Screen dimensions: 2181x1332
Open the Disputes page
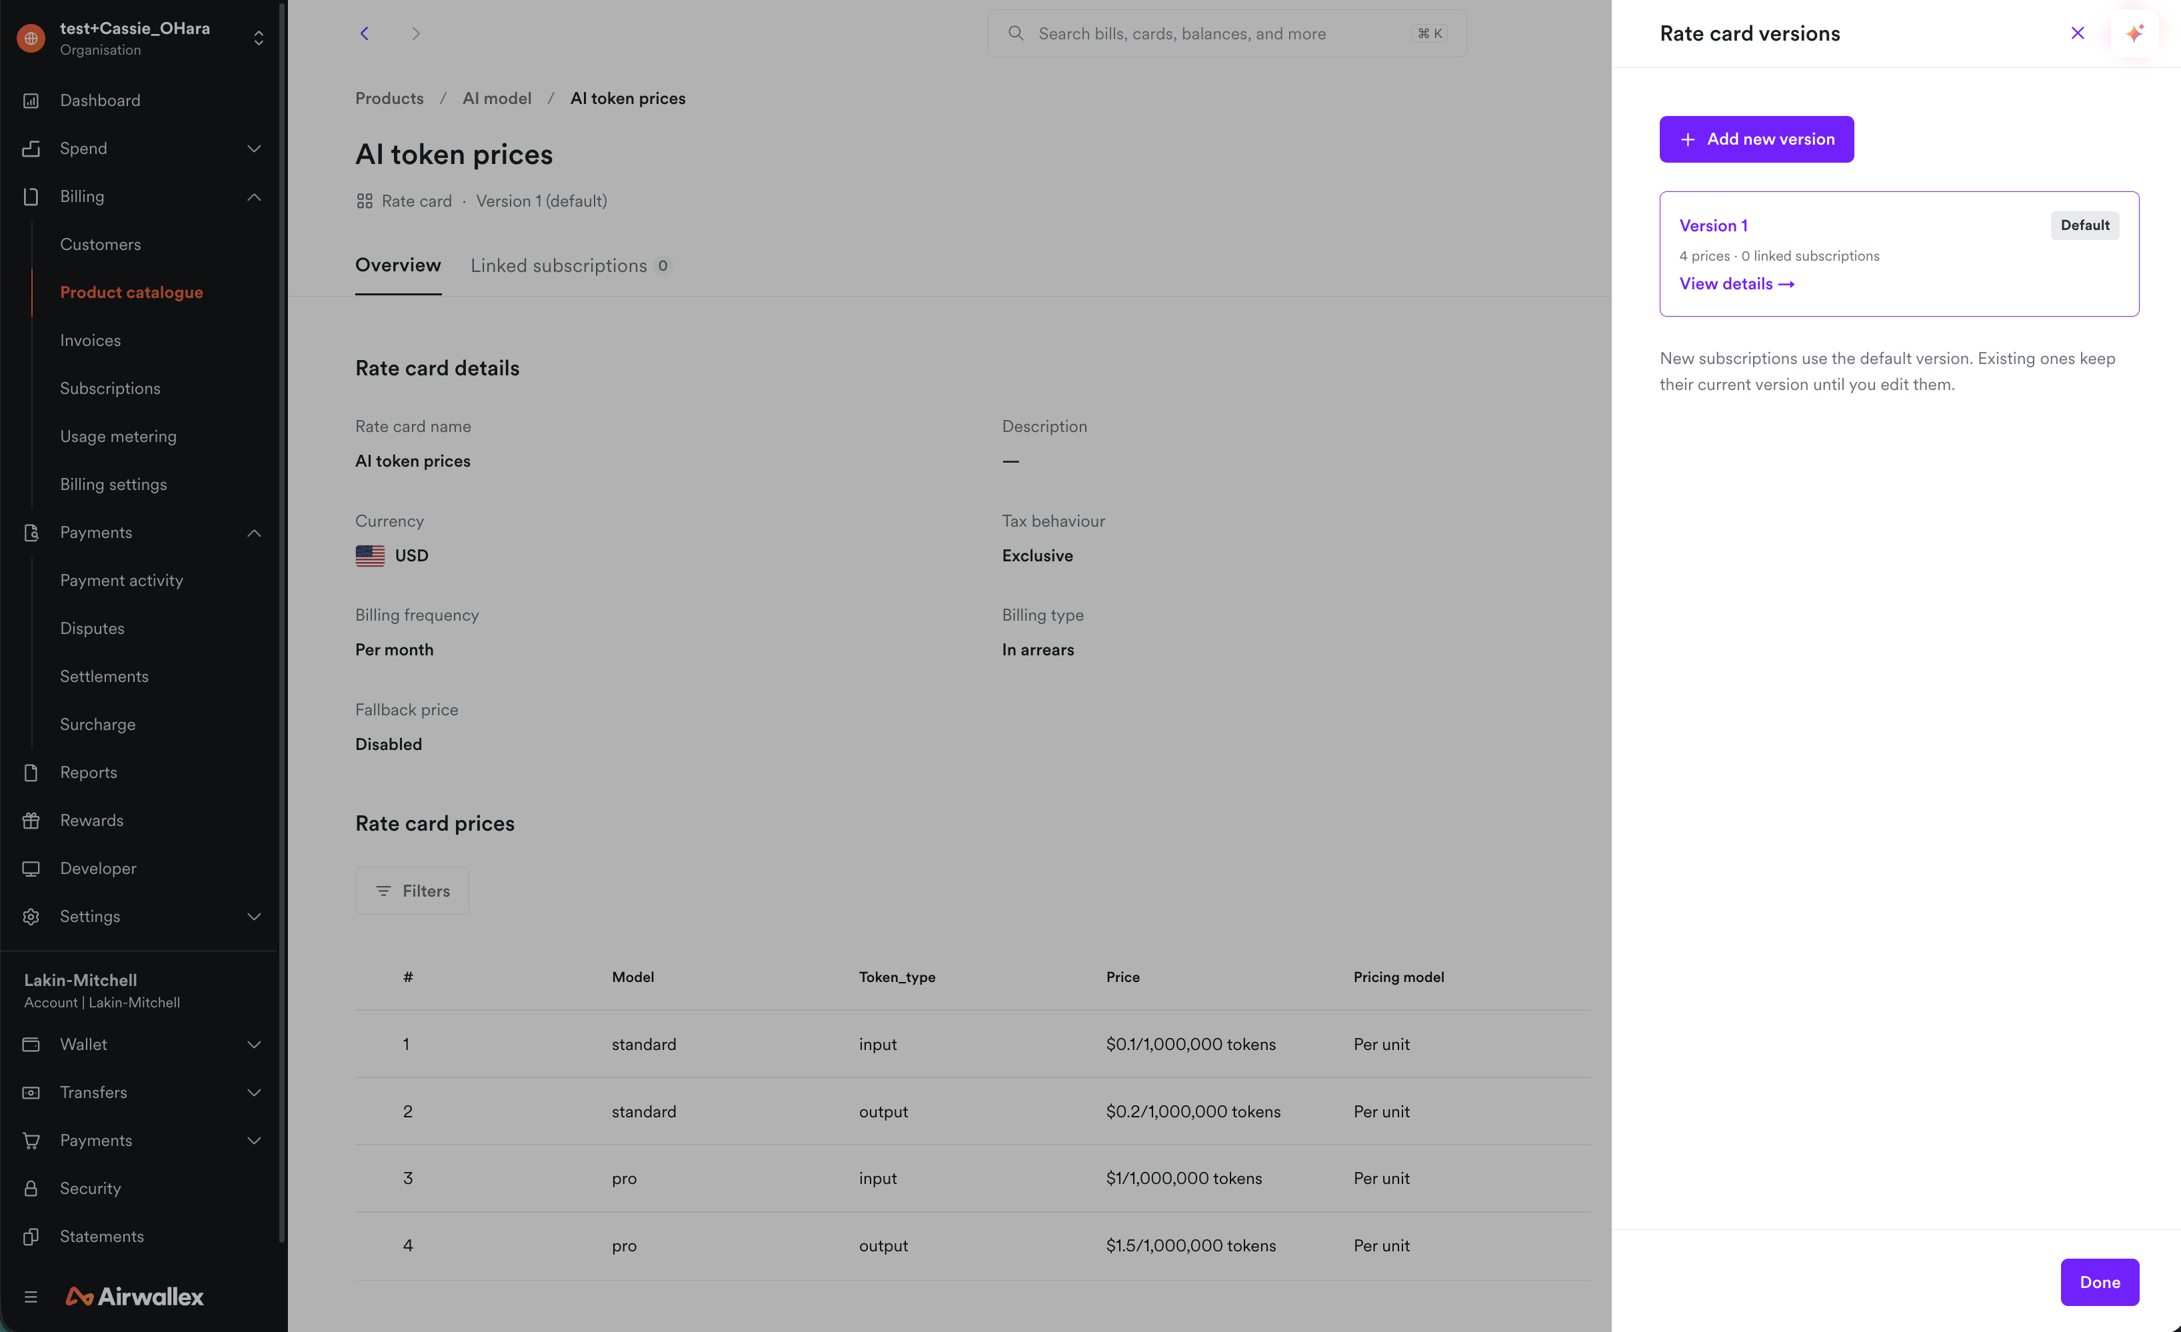[92, 627]
